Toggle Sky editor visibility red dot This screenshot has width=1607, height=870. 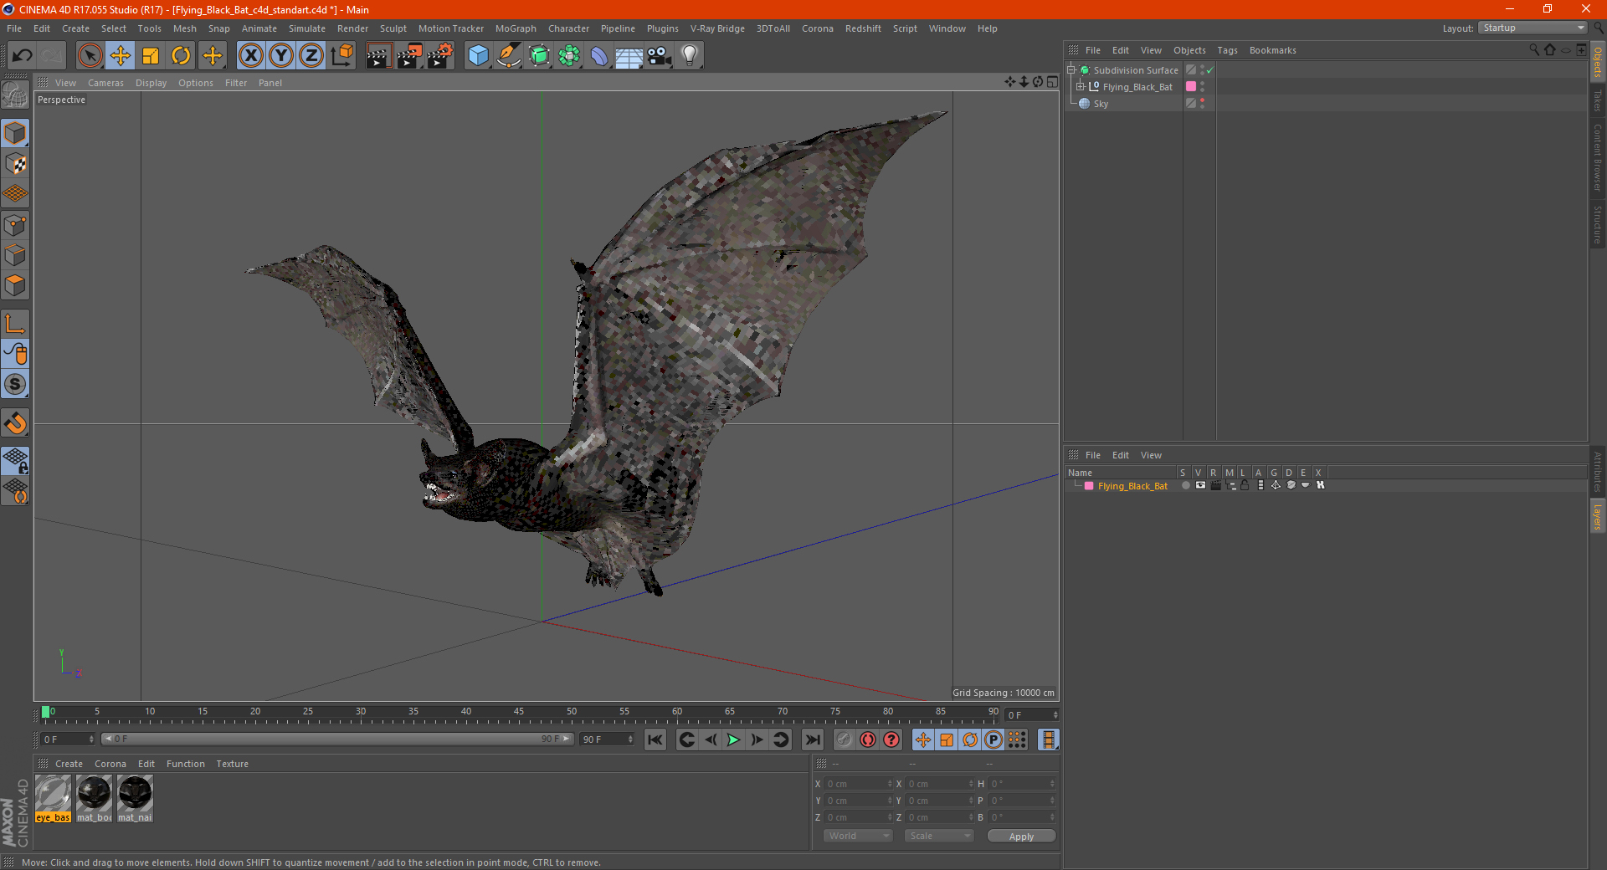[x=1203, y=100]
